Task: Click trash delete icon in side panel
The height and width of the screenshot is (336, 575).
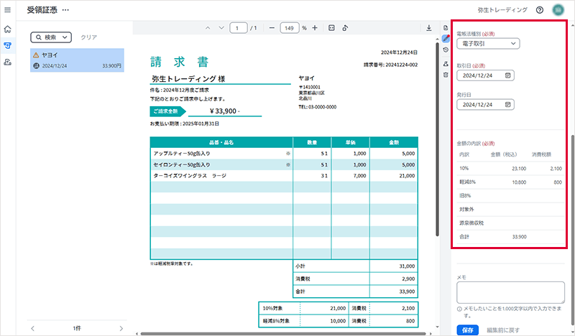Action: (446, 75)
